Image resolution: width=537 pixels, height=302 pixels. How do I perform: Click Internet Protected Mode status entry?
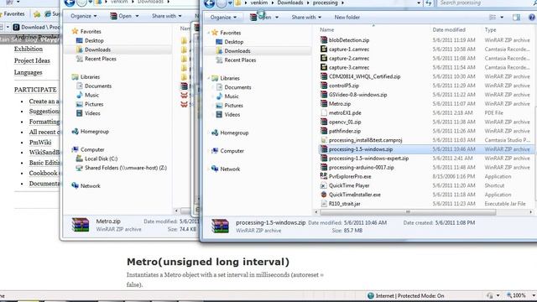tap(405, 295)
